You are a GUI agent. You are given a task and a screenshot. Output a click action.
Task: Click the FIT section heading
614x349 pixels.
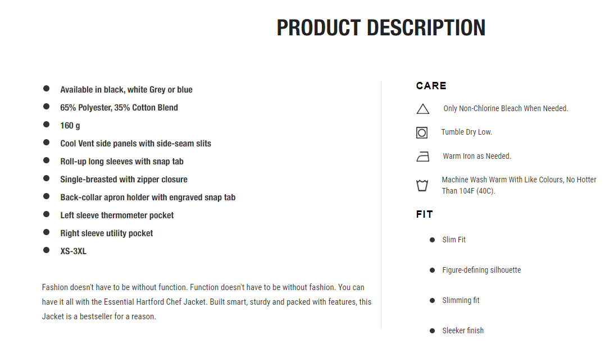425,214
